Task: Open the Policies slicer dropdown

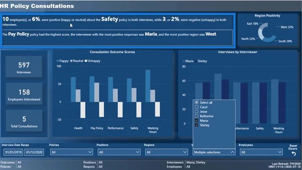Action: coord(72,152)
